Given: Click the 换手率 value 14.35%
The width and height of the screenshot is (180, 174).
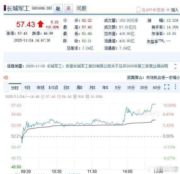Looking at the screenshot, I should 172,27.
